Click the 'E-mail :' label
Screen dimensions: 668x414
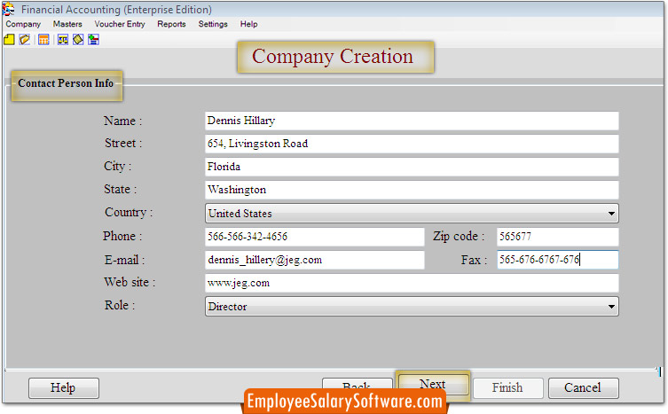(125, 260)
